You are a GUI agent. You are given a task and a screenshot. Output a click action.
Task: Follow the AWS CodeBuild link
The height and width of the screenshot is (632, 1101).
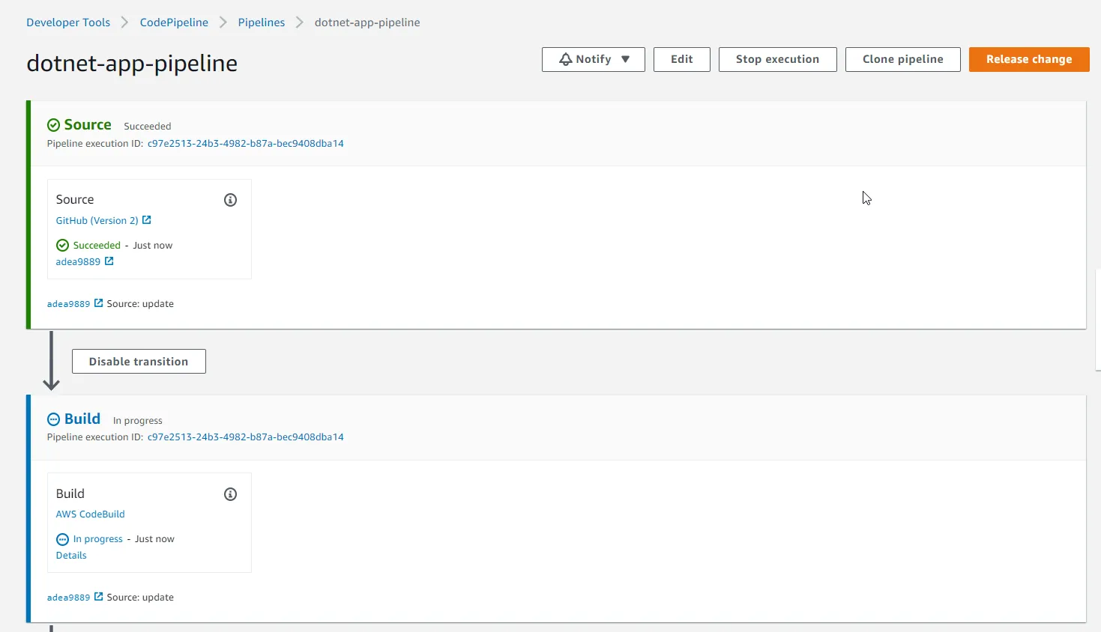(x=90, y=514)
